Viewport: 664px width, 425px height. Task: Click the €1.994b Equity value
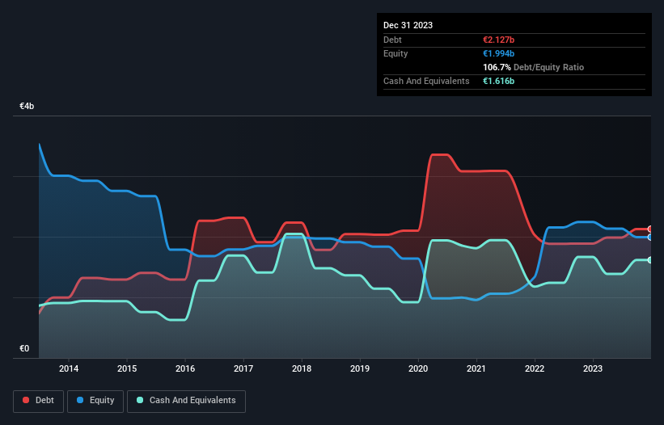coord(498,53)
